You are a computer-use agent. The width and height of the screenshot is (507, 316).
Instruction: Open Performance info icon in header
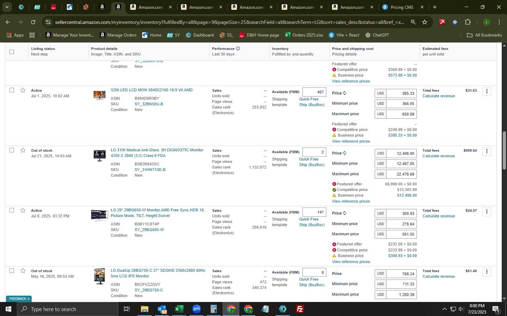[x=238, y=48]
